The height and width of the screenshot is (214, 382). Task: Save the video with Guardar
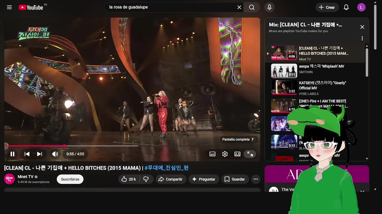click(x=235, y=179)
